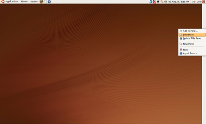Click the New Panel document icon
Screen dimensions: 206x124
[x=181, y=44]
